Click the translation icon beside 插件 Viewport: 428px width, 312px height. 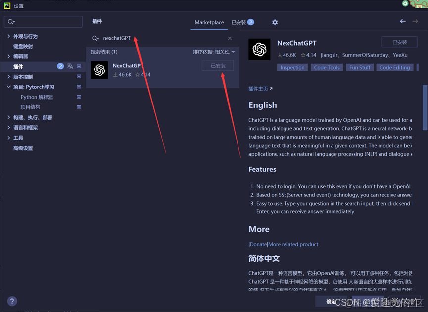click(70, 66)
